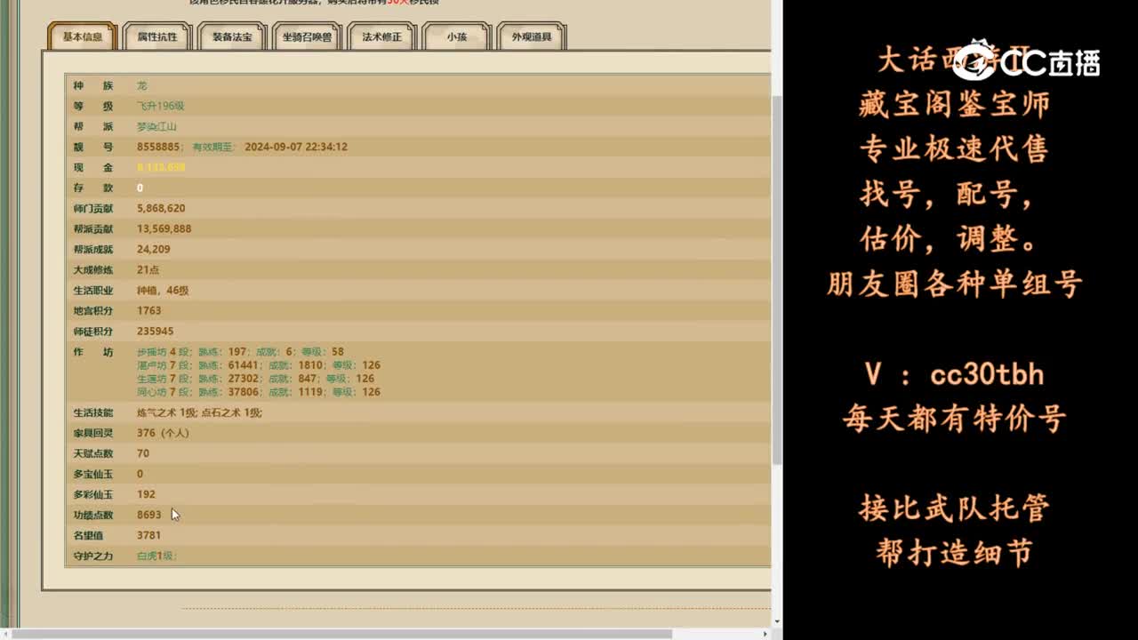Click the 名望值 value 3781
This screenshot has width=1138, height=640.
[x=149, y=535]
